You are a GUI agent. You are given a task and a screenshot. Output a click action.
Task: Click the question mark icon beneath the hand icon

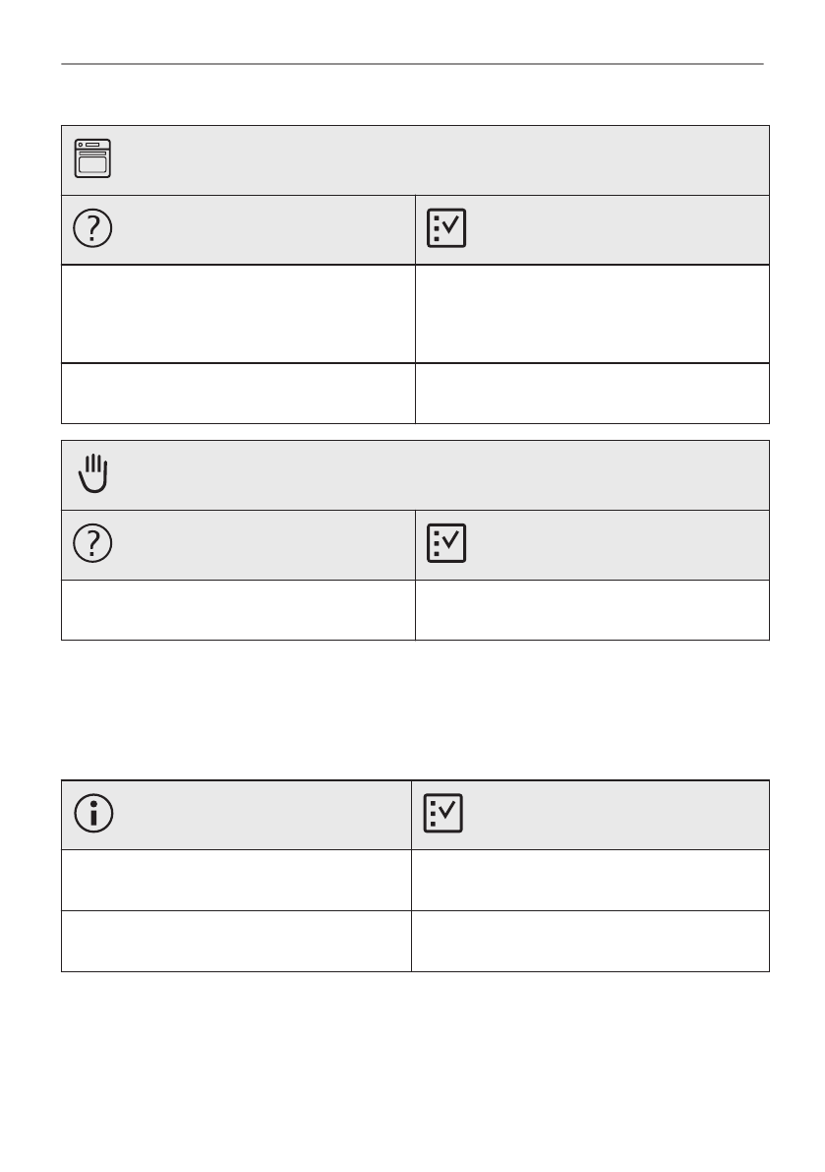(x=93, y=544)
